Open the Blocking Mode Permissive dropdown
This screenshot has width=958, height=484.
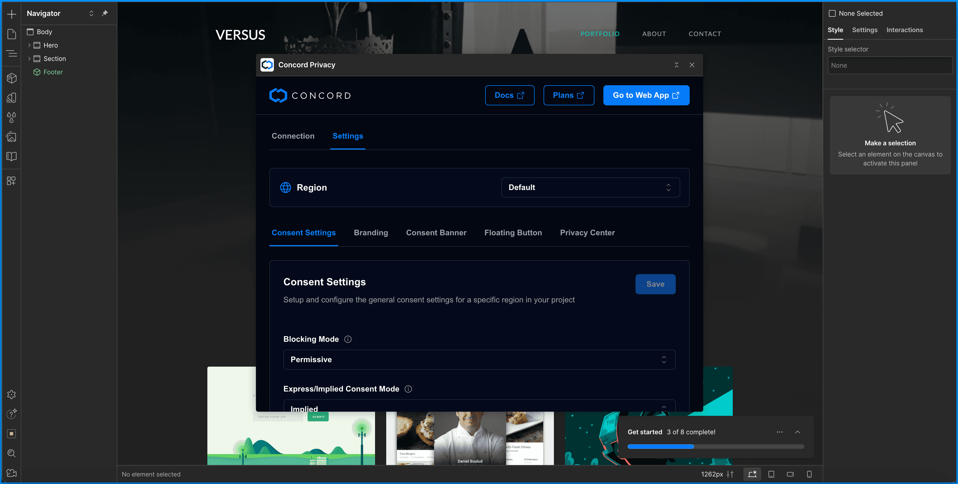point(479,359)
